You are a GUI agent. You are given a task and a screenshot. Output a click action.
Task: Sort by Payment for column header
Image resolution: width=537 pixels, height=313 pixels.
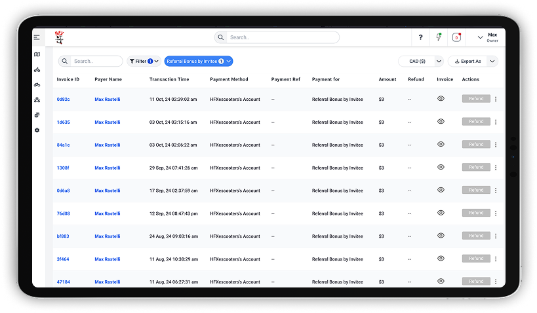click(x=326, y=79)
